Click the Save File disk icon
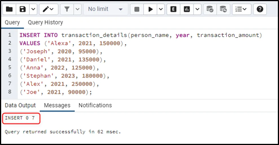The width and height of the screenshot is (279, 145). [x=23, y=9]
